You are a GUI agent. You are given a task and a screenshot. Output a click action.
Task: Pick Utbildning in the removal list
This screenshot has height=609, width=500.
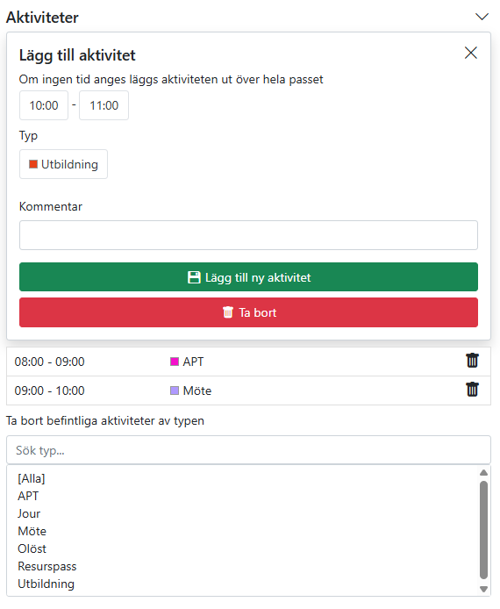pos(46,584)
